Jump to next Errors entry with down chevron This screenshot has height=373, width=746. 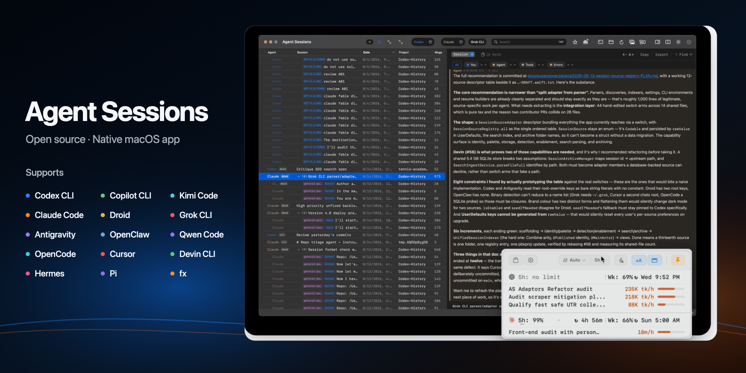tap(572, 65)
